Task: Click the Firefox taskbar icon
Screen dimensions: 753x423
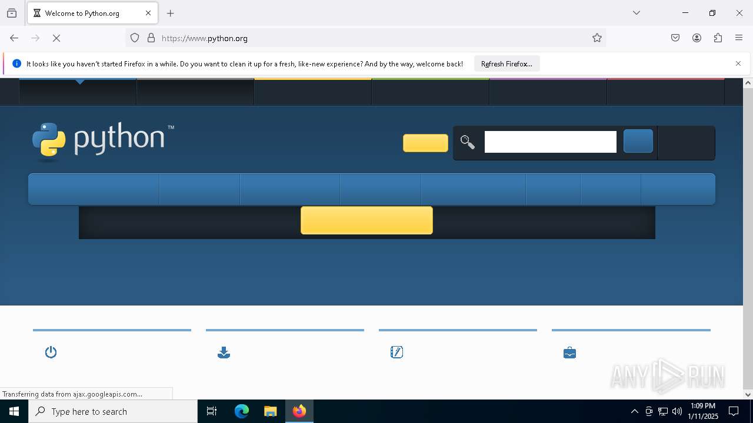Action: 299,411
